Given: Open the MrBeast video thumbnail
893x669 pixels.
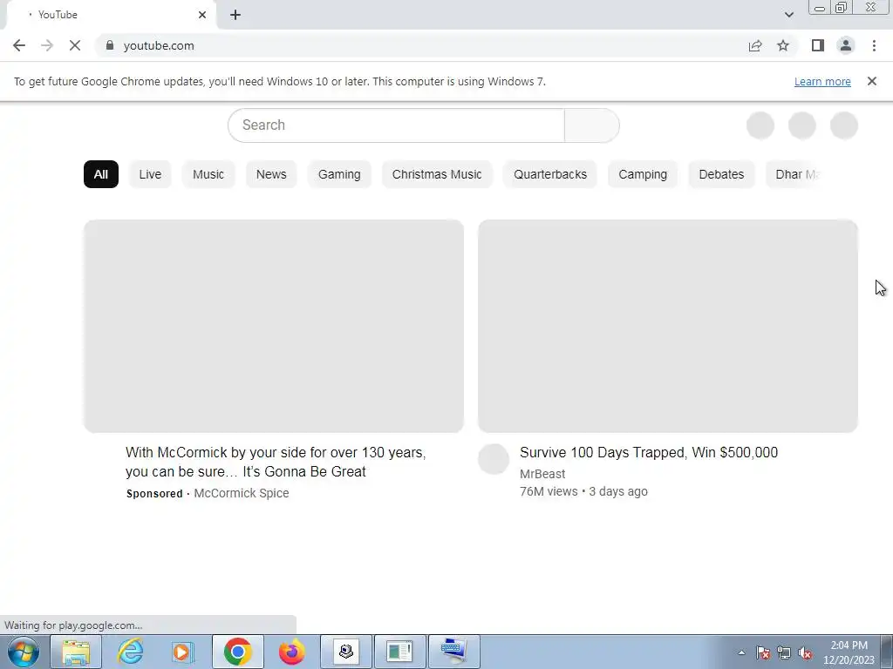Looking at the screenshot, I should point(668,326).
